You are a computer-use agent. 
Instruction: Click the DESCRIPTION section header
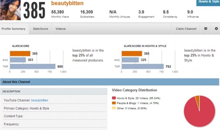[54, 91]
